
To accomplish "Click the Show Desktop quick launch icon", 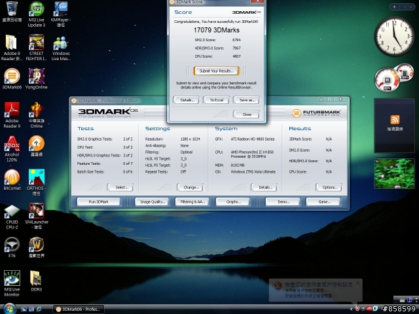I will [x=24, y=309].
